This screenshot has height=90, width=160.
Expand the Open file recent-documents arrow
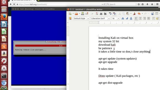[79, 13]
